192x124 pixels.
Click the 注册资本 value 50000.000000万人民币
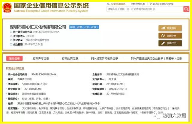35,84
